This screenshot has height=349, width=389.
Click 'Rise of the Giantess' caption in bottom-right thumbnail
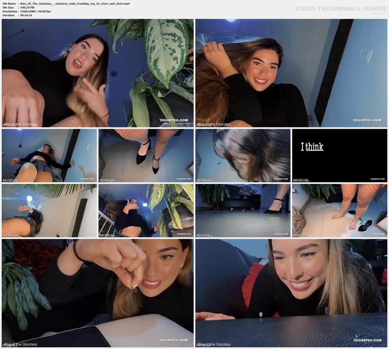pyautogui.click(x=214, y=344)
